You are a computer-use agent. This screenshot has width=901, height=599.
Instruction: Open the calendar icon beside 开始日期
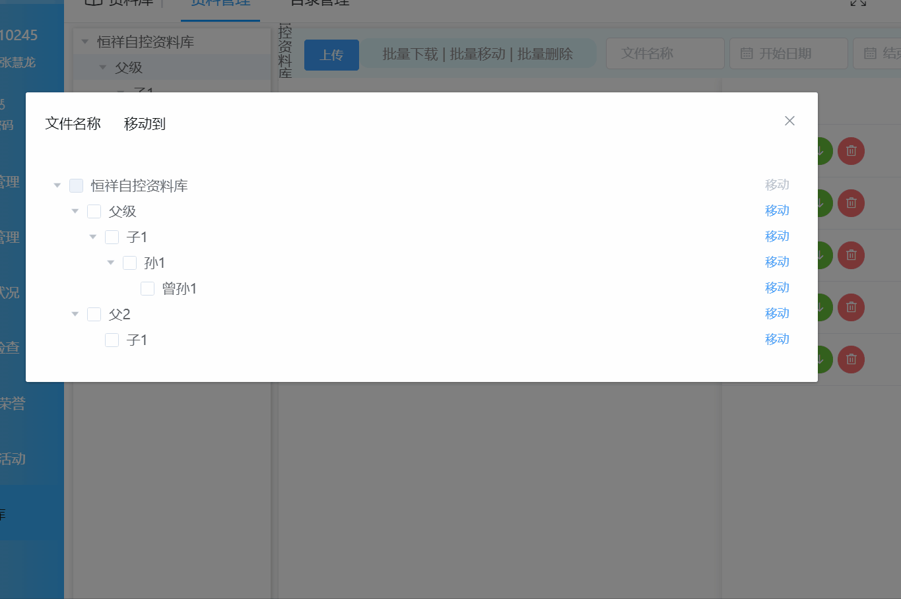click(745, 53)
